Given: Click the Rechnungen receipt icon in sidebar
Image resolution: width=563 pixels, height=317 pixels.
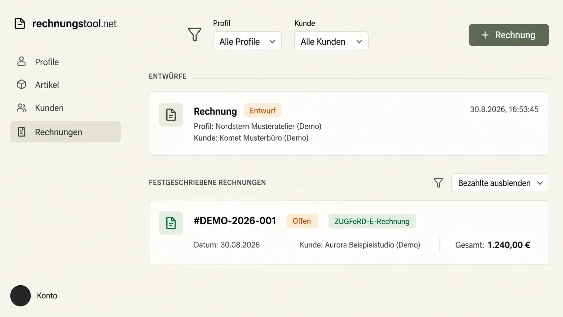Looking at the screenshot, I should 22,132.
